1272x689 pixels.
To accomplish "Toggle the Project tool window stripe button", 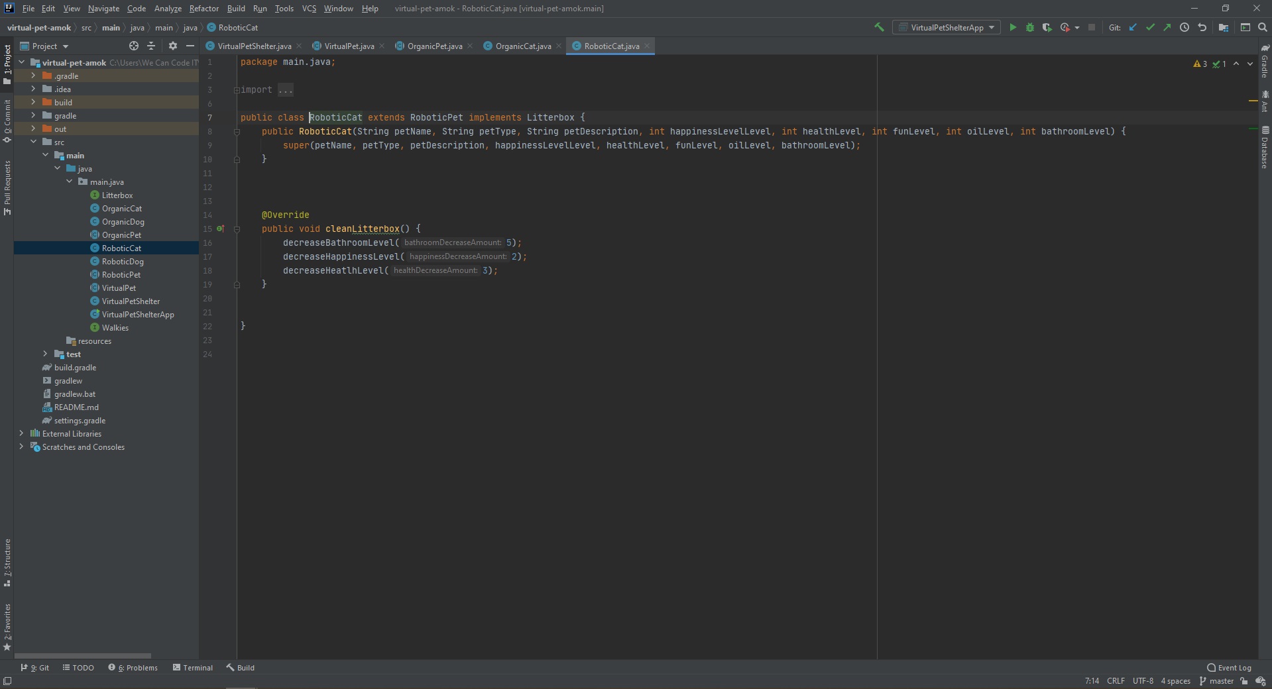I will tap(7, 64).
